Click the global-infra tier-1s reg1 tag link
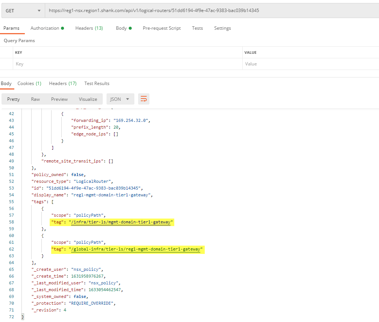The width and height of the screenshot is (379, 322). click(x=135, y=249)
